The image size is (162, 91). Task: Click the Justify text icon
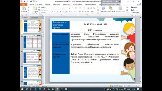[x=88, y=12]
